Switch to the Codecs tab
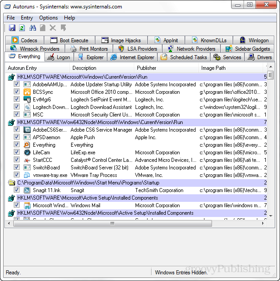Viewport: 280px width, 281px height. point(24,40)
